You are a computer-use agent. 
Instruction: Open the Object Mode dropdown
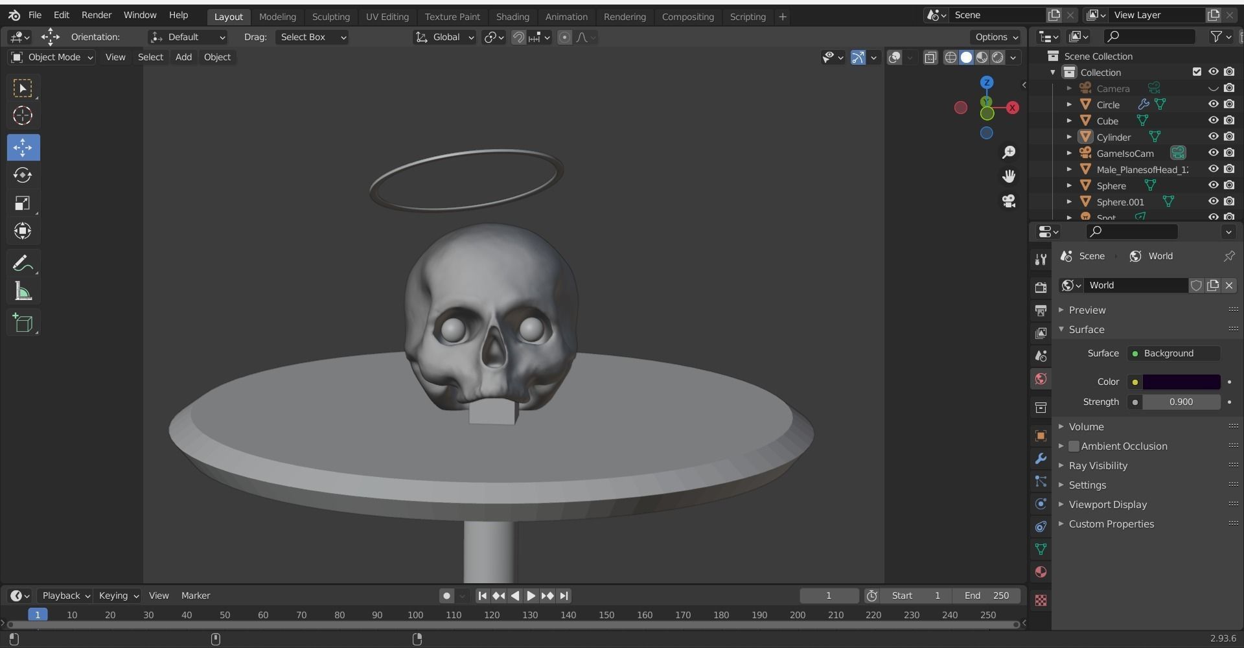[x=52, y=57]
